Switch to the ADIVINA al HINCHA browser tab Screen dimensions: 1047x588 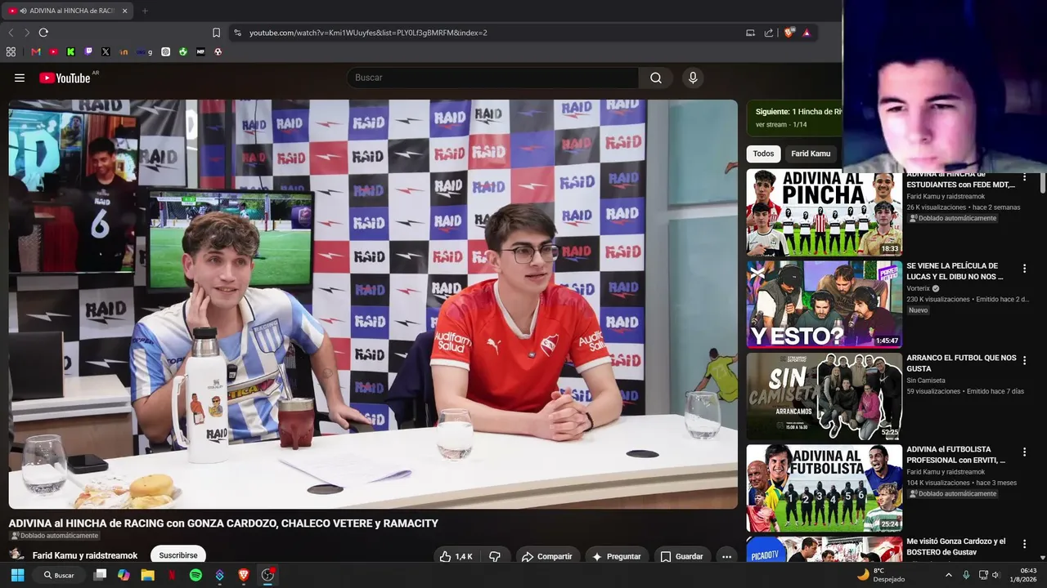click(69, 11)
